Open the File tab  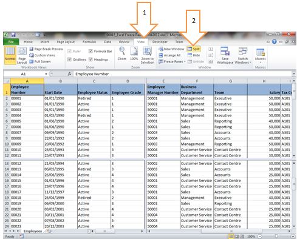point(11,42)
